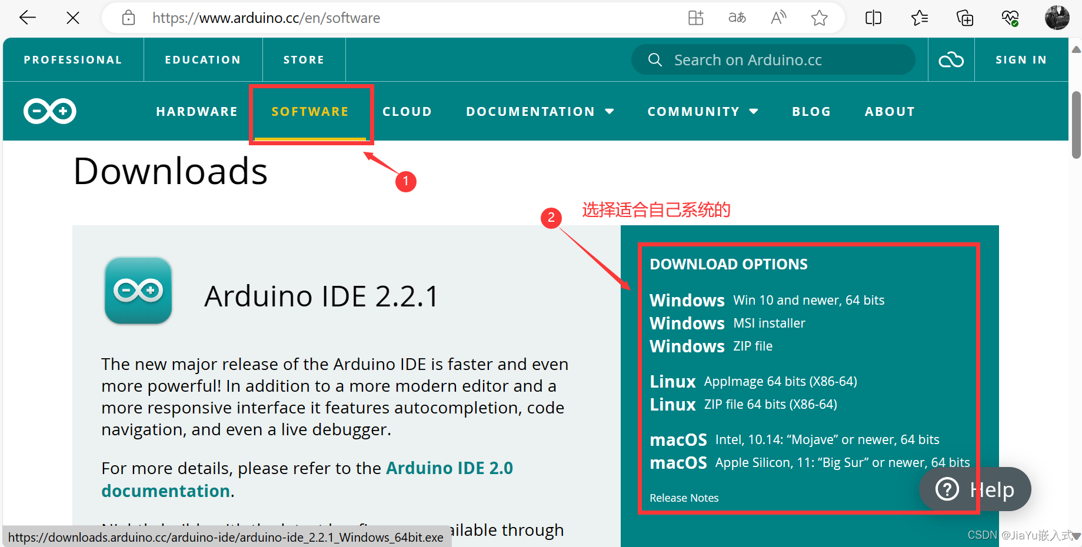Viewport: 1082px width, 547px height.
Task: Start Read aloud from address bar
Action: (778, 18)
